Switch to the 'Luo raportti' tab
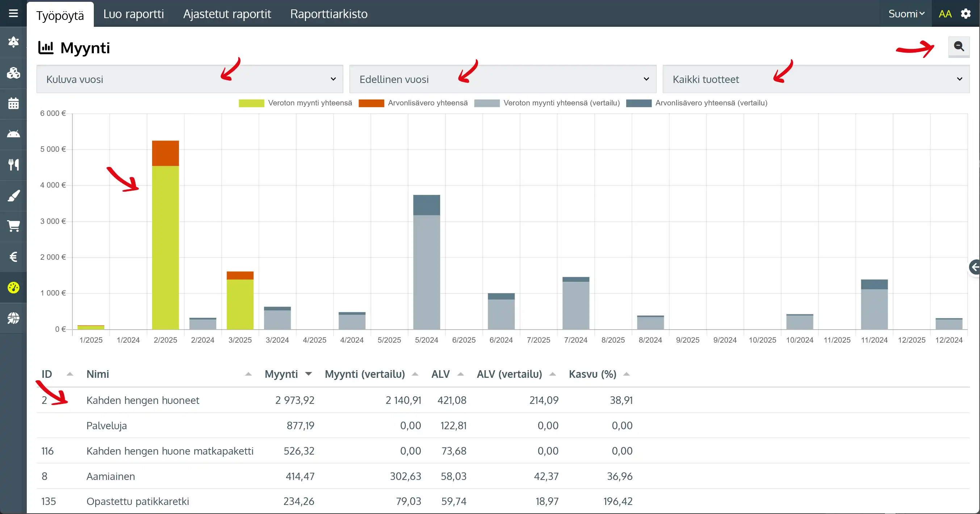This screenshot has width=980, height=514. pos(134,14)
